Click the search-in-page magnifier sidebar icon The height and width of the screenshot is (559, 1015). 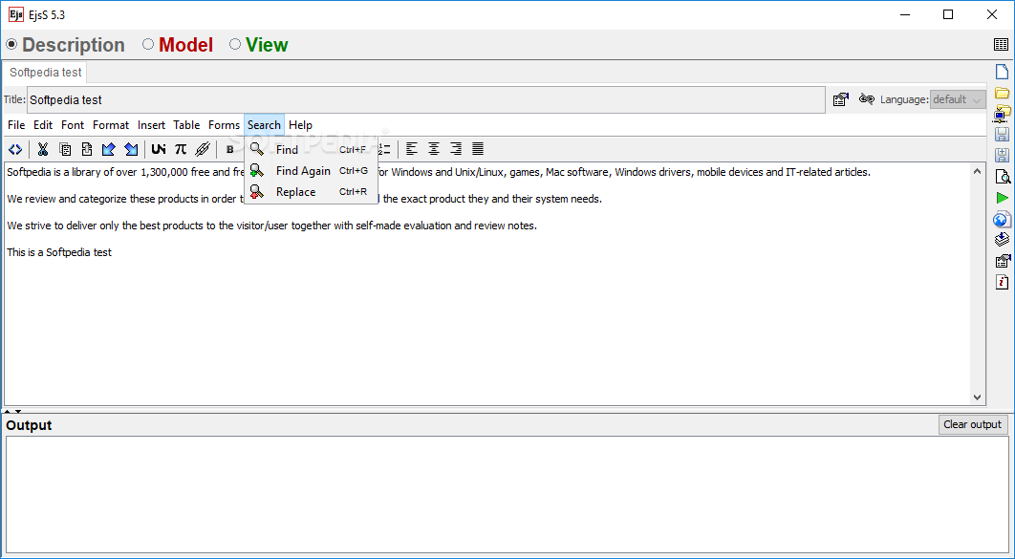(1002, 177)
